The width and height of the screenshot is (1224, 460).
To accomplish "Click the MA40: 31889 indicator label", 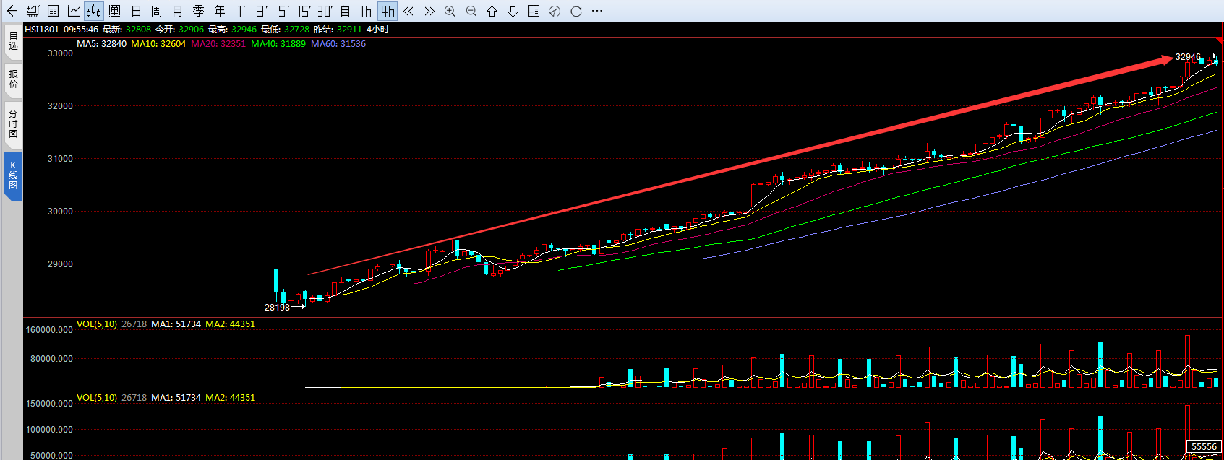I will click(x=278, y=44).
